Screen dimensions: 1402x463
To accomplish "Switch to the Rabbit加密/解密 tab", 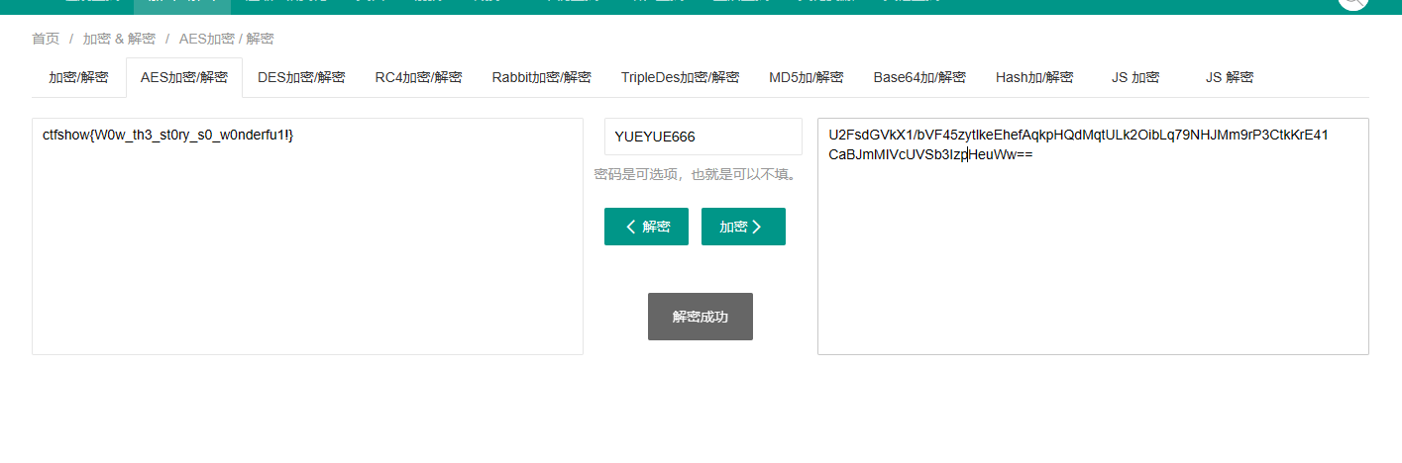I will pos(541,77).
